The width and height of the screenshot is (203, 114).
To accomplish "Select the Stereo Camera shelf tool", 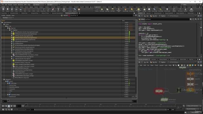I will (174, 10).
